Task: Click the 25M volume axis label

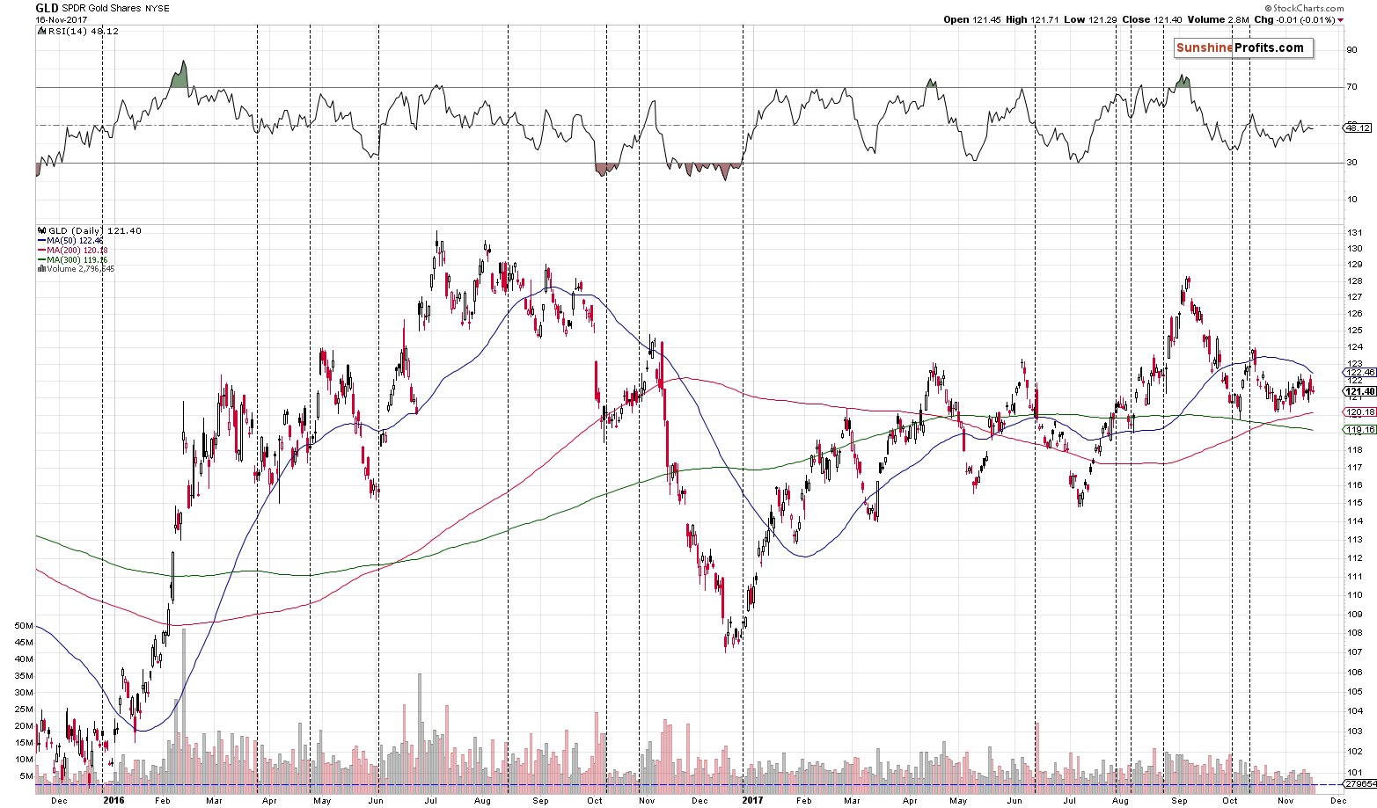Action: click(24, 709)
